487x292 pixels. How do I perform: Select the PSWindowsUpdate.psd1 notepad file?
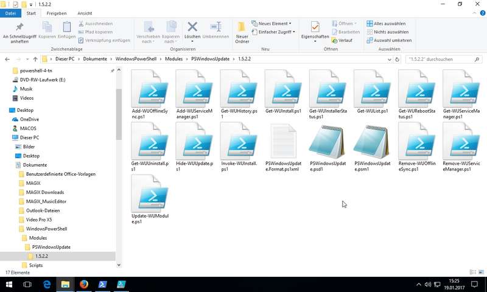pos(328,147)
